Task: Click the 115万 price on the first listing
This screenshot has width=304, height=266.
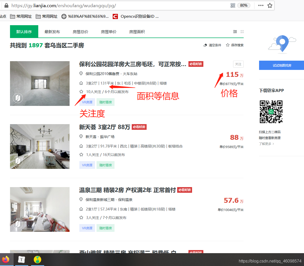Action: coord(235,75)
